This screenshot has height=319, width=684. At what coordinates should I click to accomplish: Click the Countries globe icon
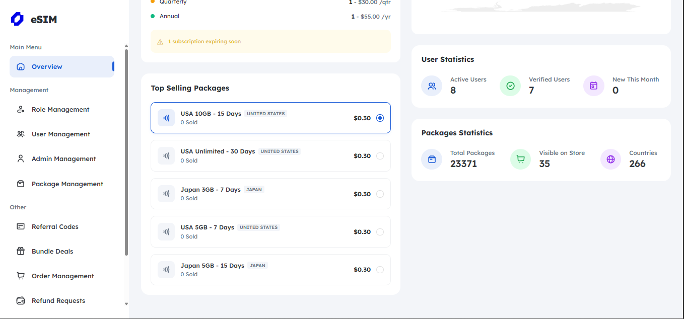[610, 159]
